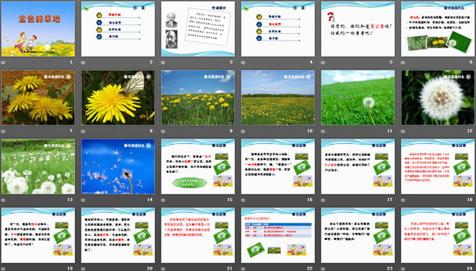The width and height of the screenshot is (476, 271).
Task: Click animation star icon under slide 7
Action: pos(4,131)
